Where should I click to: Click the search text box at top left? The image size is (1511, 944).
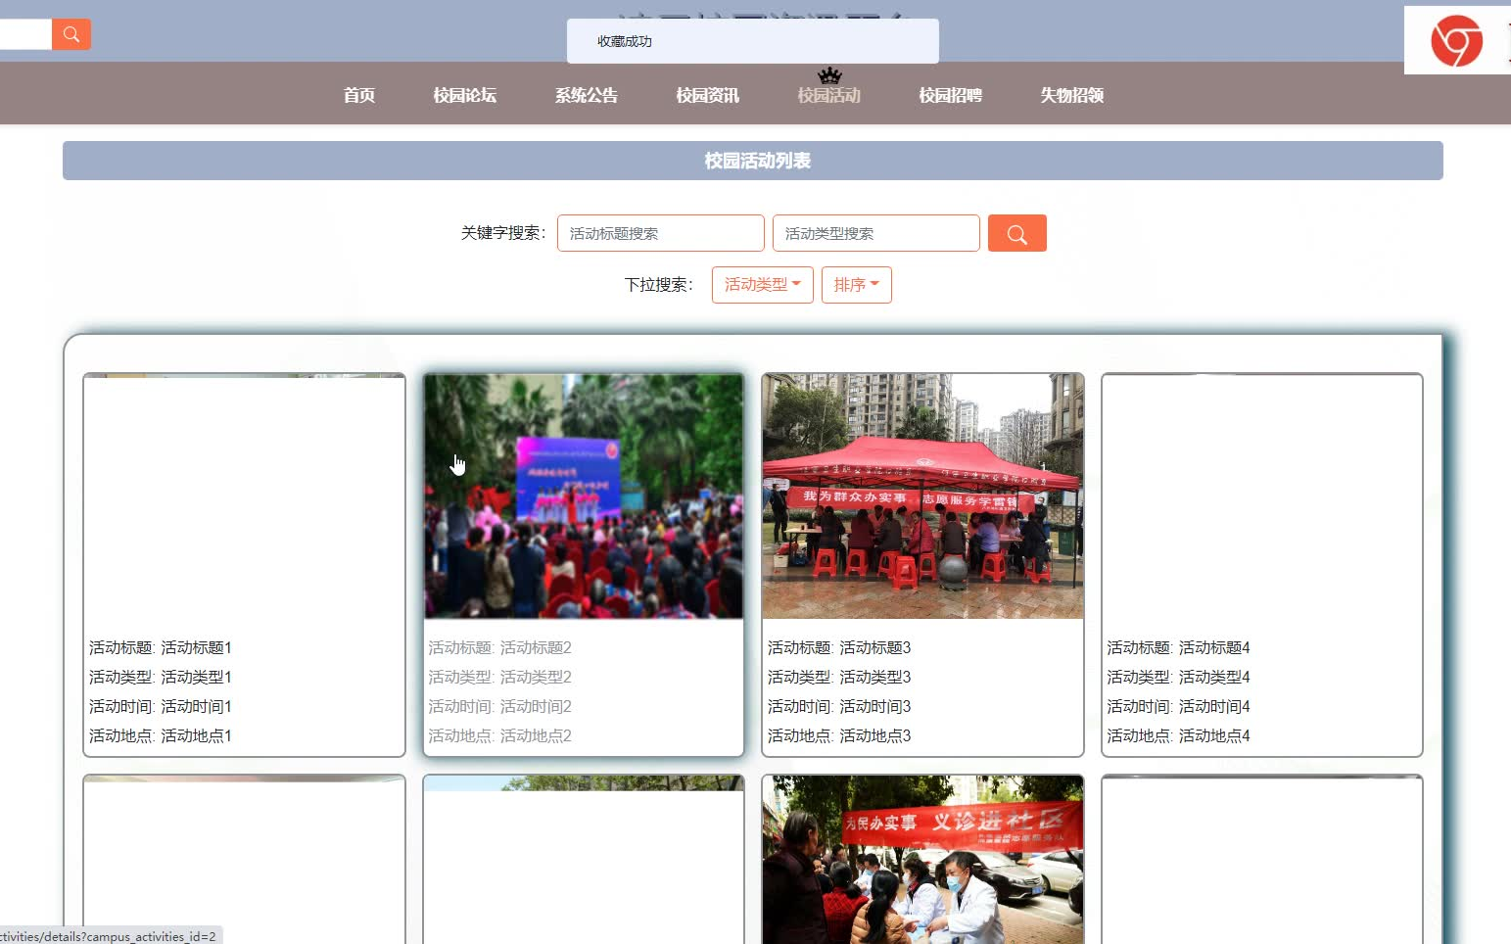tap(25, 34)
